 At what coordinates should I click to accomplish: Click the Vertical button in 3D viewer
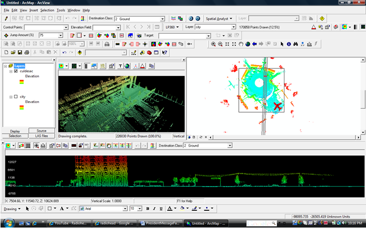click(x=178, y=136)
